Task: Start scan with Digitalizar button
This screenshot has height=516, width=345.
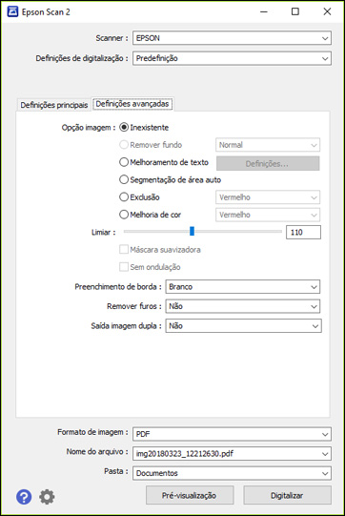Action: 287,495
